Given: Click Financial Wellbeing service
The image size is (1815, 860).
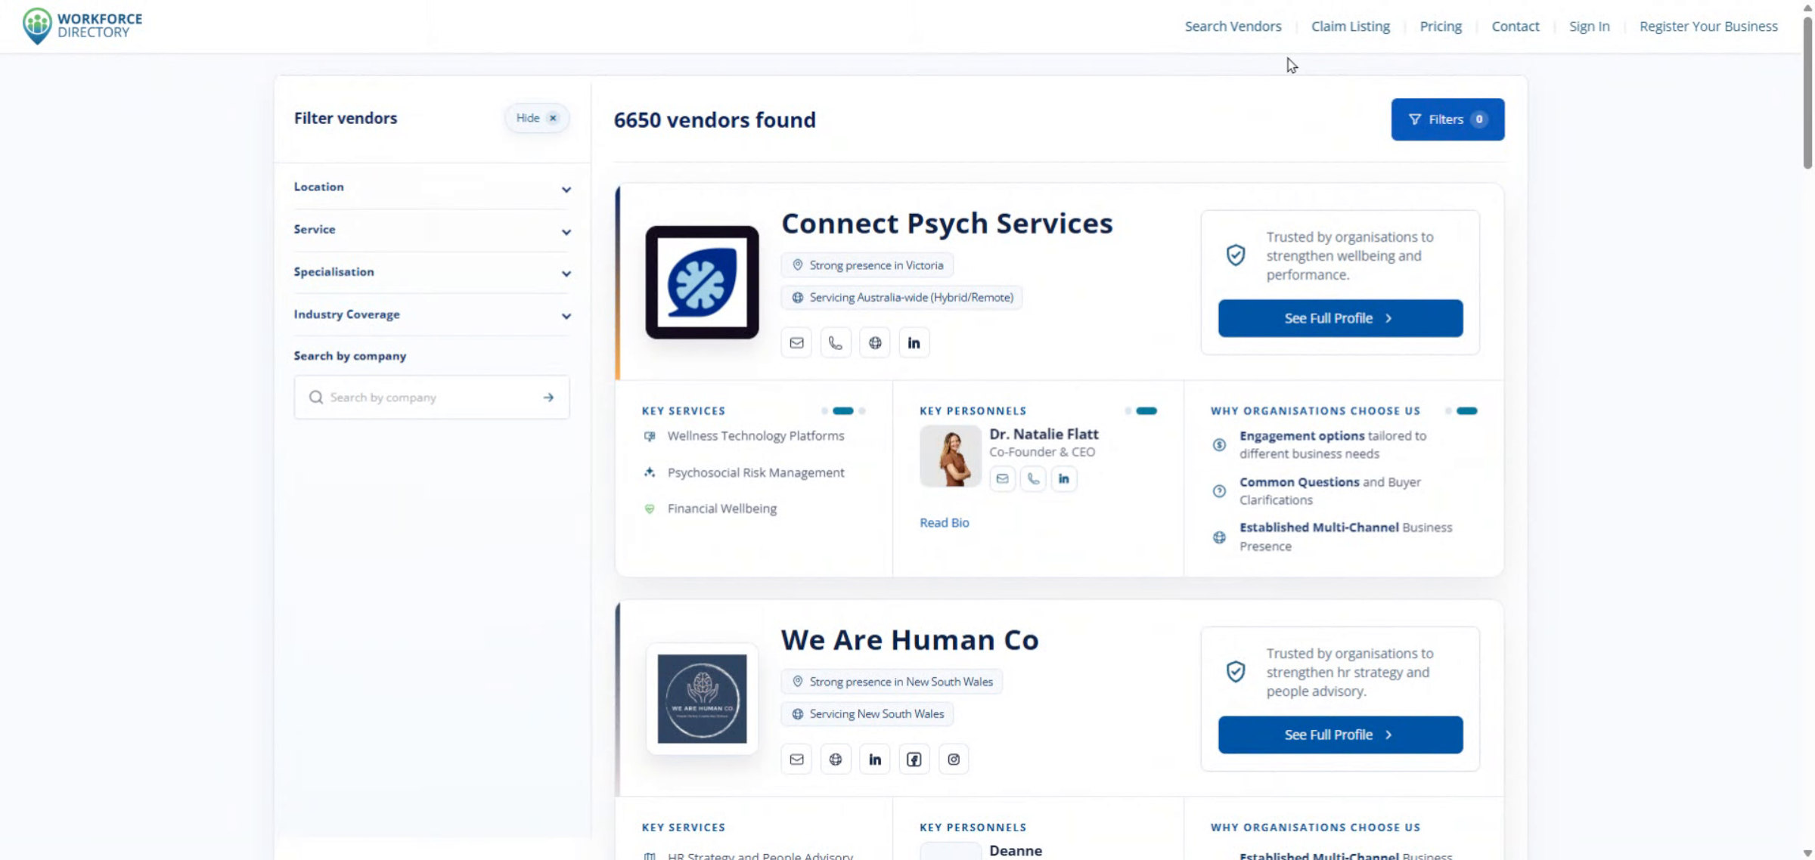Looking at the screenshot, I should pyautogui.click(x=721, y=509).
